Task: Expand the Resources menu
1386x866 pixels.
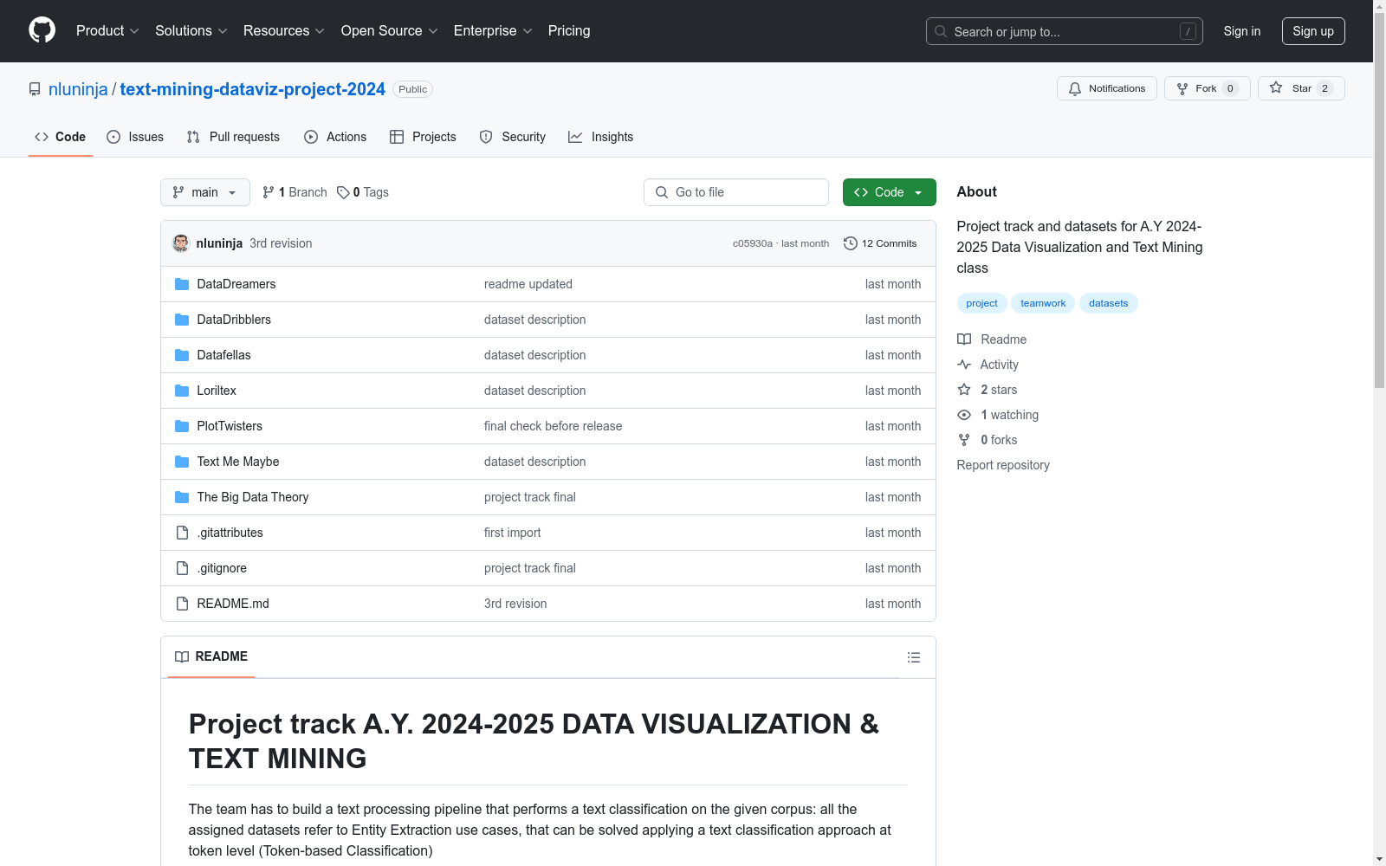Action: [x=284, y=31]
